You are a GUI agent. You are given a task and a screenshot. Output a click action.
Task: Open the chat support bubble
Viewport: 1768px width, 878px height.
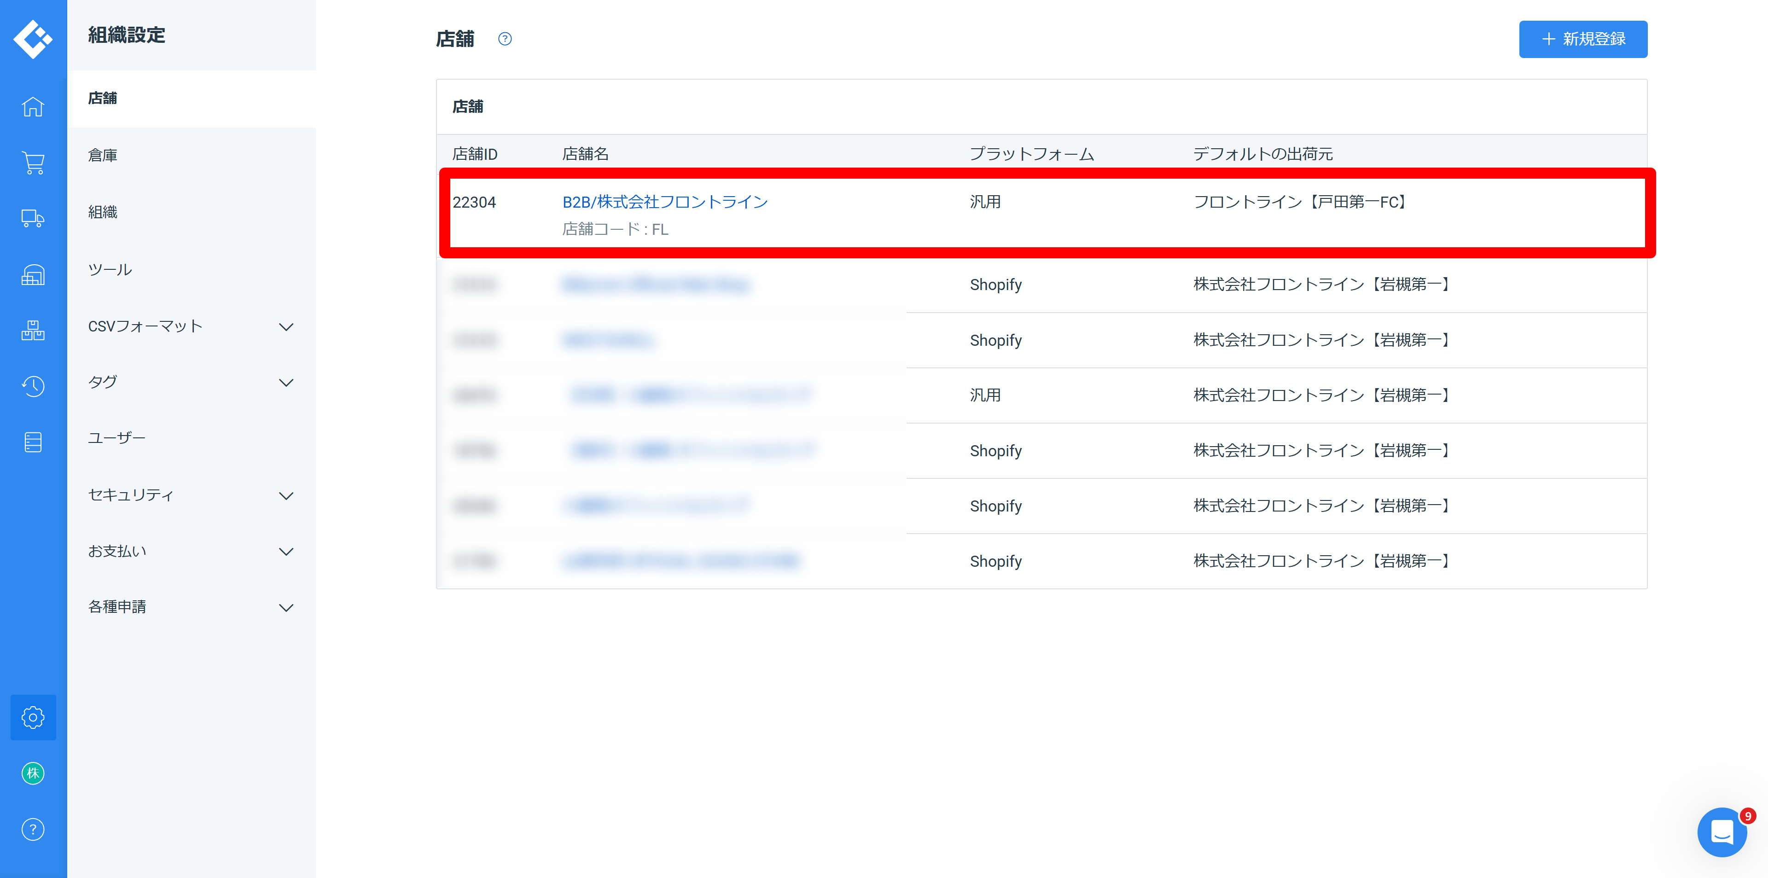(1722, 832)
